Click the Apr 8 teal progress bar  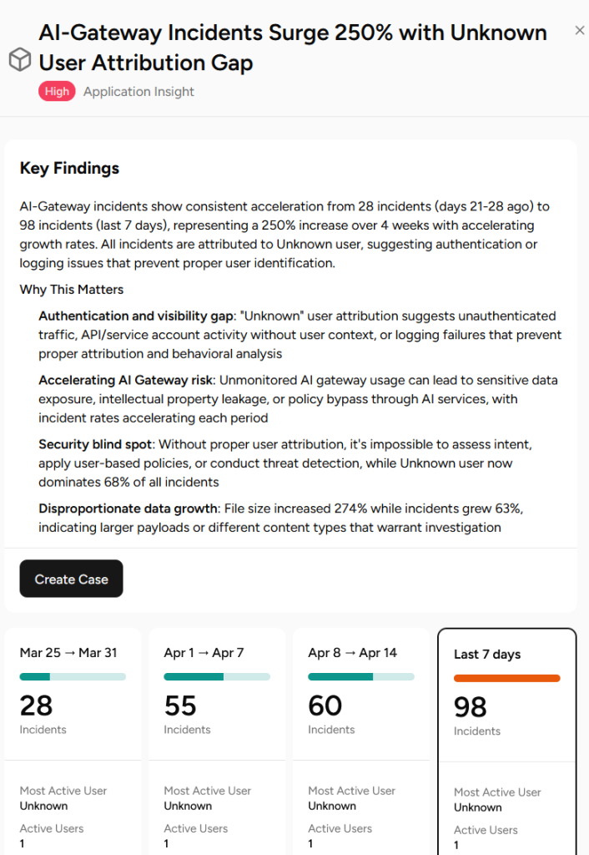tap(361, 676)
